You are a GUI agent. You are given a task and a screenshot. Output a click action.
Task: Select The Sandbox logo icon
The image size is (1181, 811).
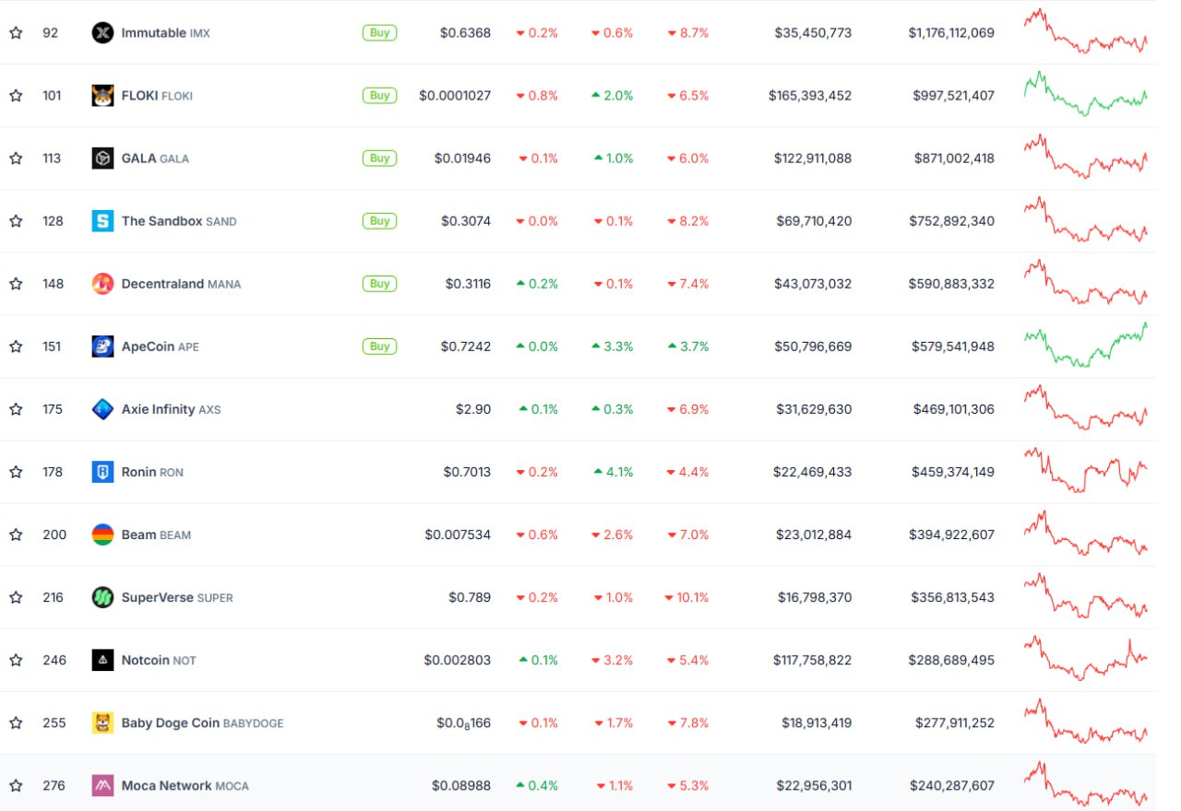tap(102, 221)
